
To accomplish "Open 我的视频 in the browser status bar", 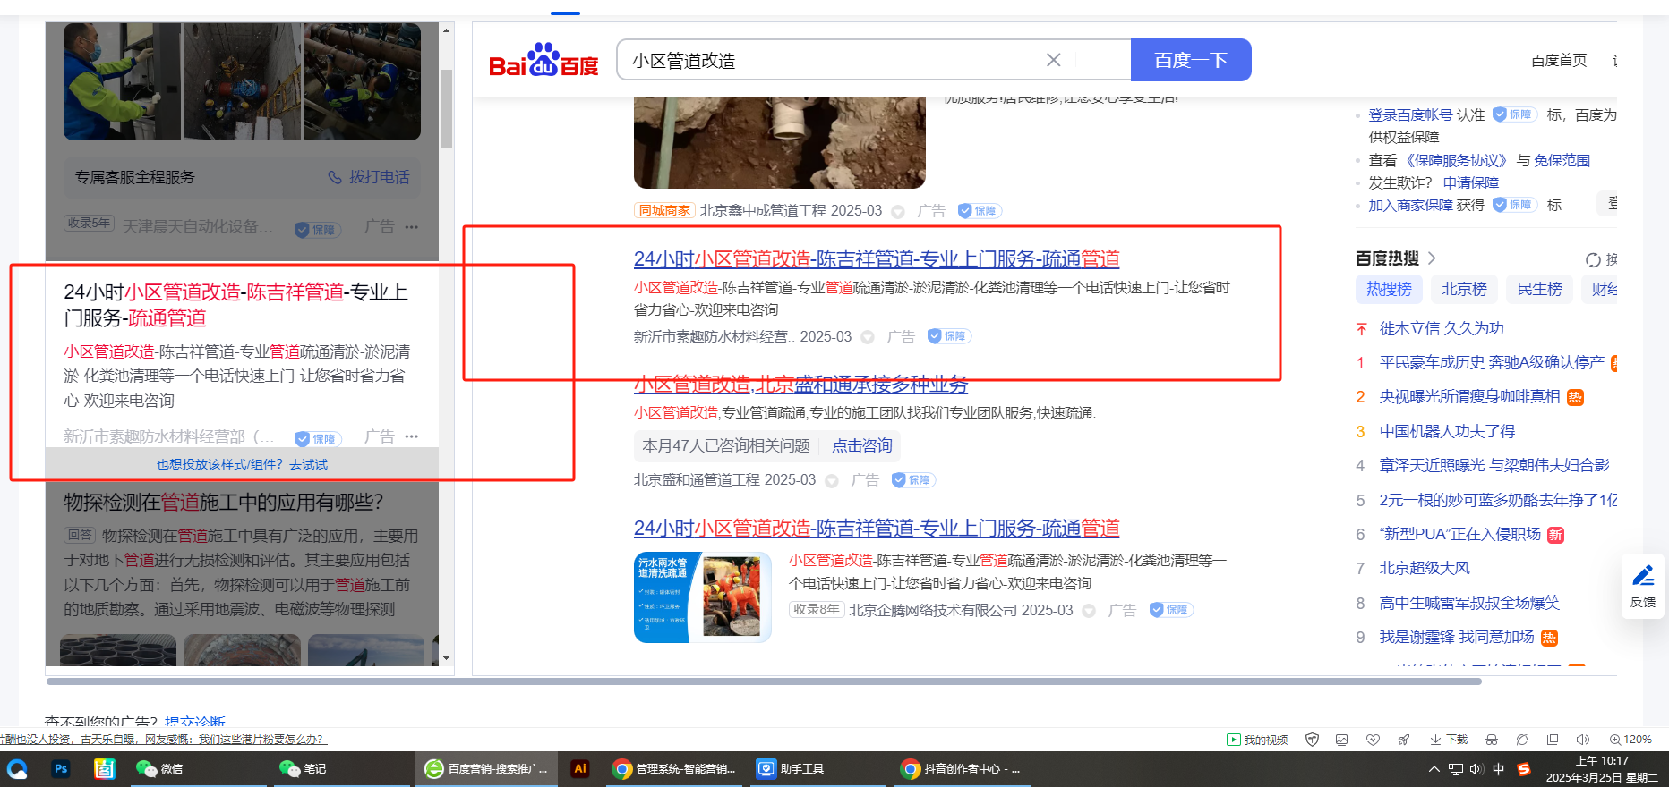I will tap(1258, 740).
